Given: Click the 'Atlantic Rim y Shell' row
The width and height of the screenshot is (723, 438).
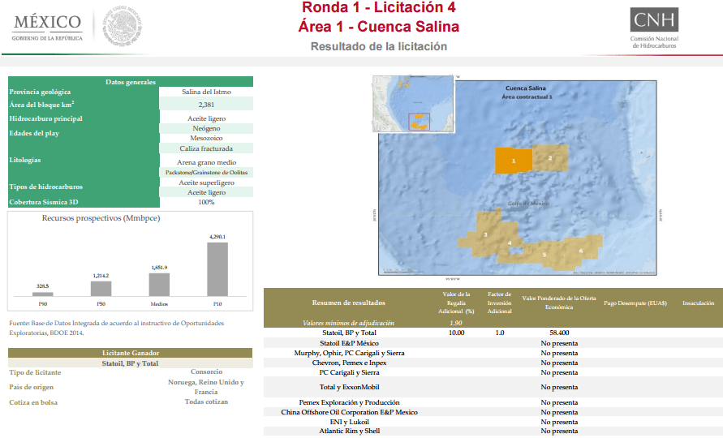Looking at the screenshot, I should 493,431.
